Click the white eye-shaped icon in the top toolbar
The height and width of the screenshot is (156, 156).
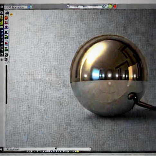106,6
